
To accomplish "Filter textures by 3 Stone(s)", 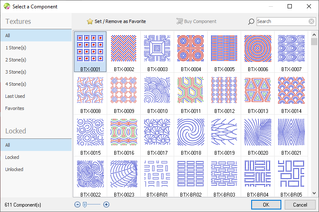I will click(x=15, y=72).
